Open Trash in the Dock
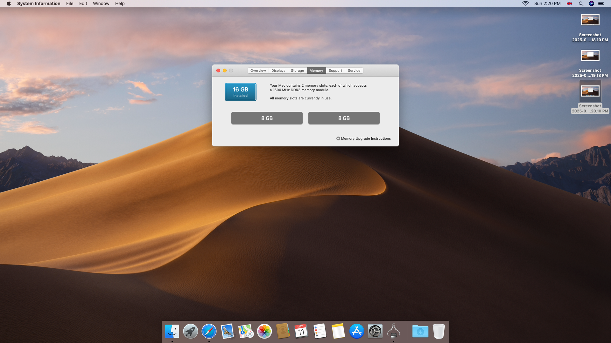 point(439,331)
